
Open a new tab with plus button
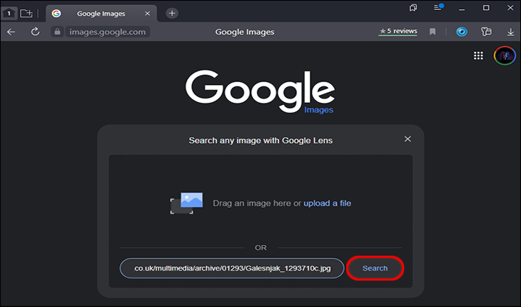point(172,14)
